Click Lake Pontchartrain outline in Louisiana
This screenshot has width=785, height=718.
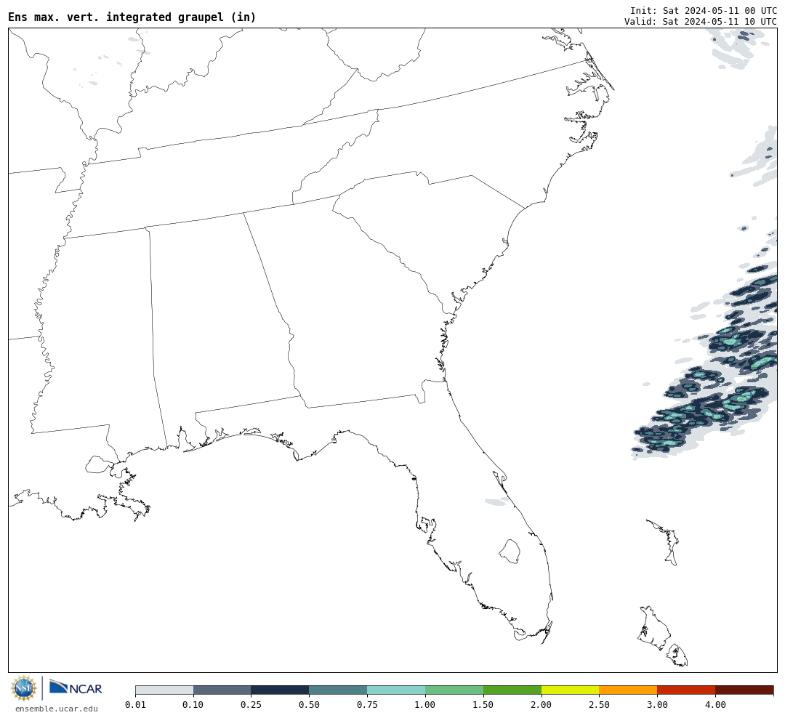pos(99,464)
